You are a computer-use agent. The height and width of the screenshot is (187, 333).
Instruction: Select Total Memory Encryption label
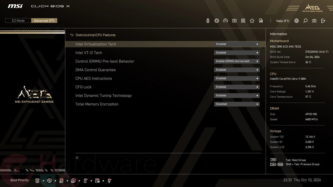97,104
